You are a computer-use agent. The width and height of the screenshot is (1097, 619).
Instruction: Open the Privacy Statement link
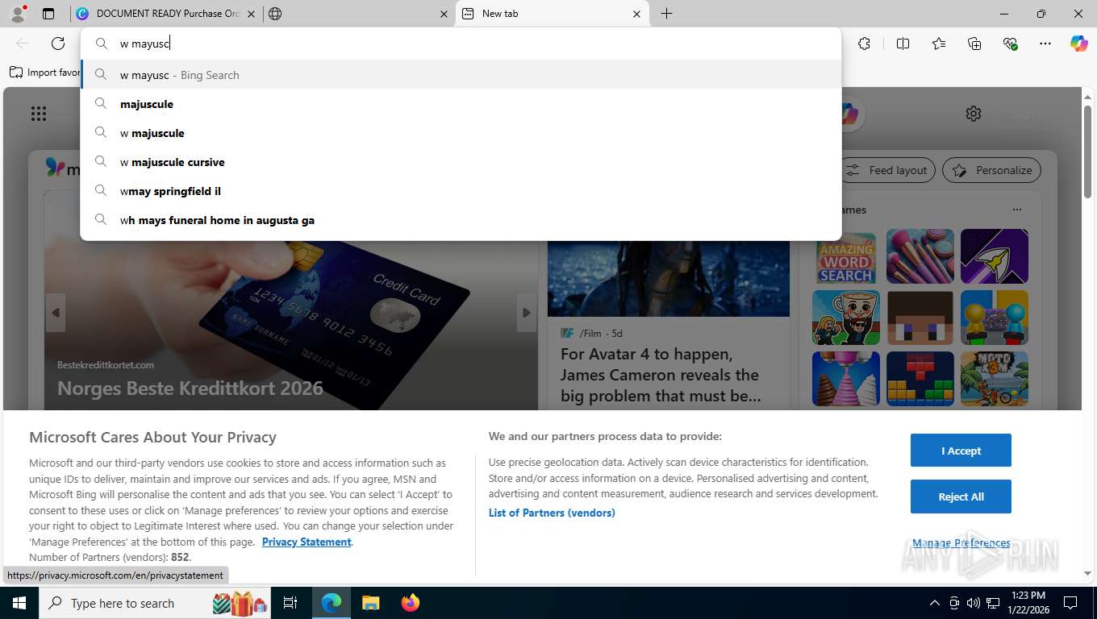pyautogui.click(x=307, y=542)
